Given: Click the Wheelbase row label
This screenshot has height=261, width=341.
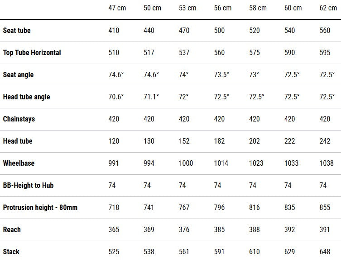Looking at the screenshot, I should (19, 163).
